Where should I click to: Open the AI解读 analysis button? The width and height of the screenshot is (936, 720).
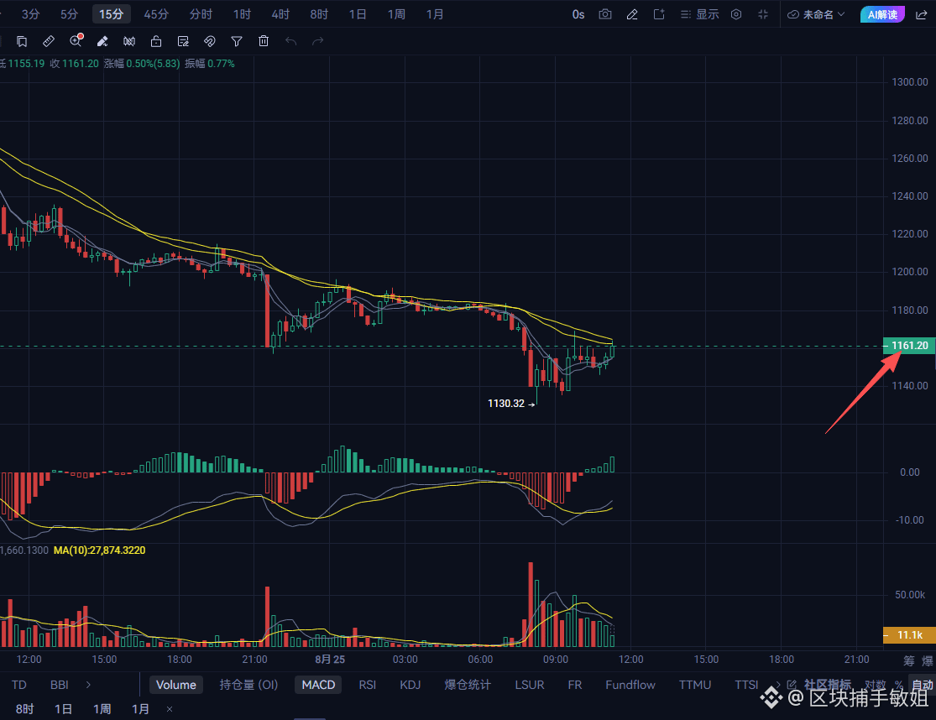[x=882, y=14]
